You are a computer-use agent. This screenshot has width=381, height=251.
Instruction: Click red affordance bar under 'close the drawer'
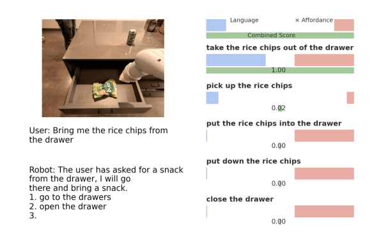coord(324,211)
